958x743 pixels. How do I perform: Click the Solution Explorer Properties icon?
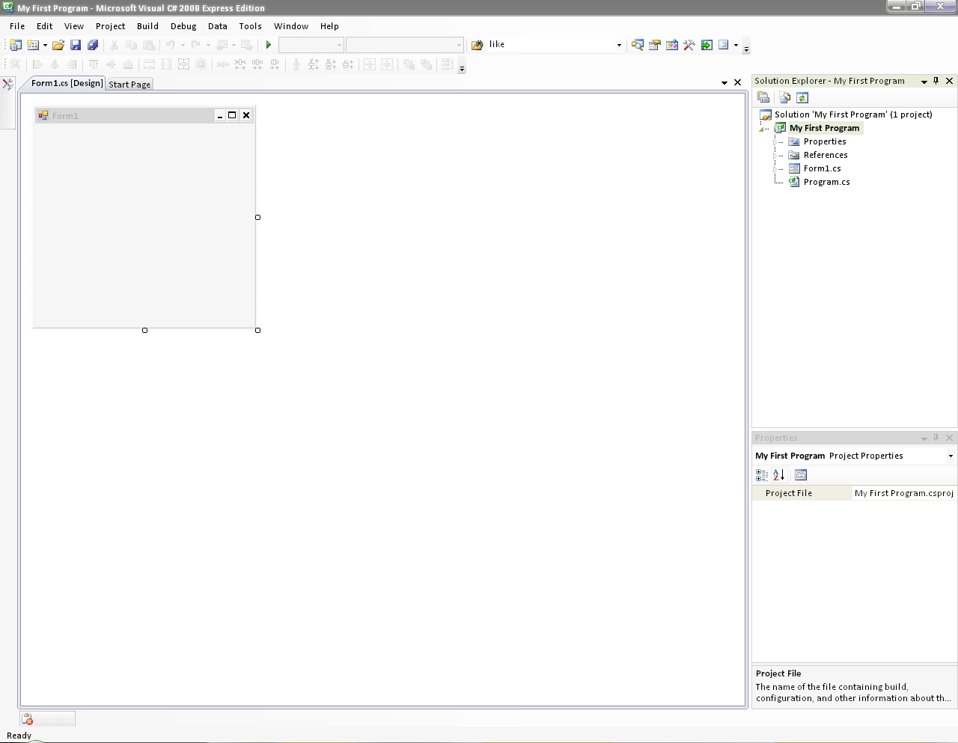click(x=763, y=97)
